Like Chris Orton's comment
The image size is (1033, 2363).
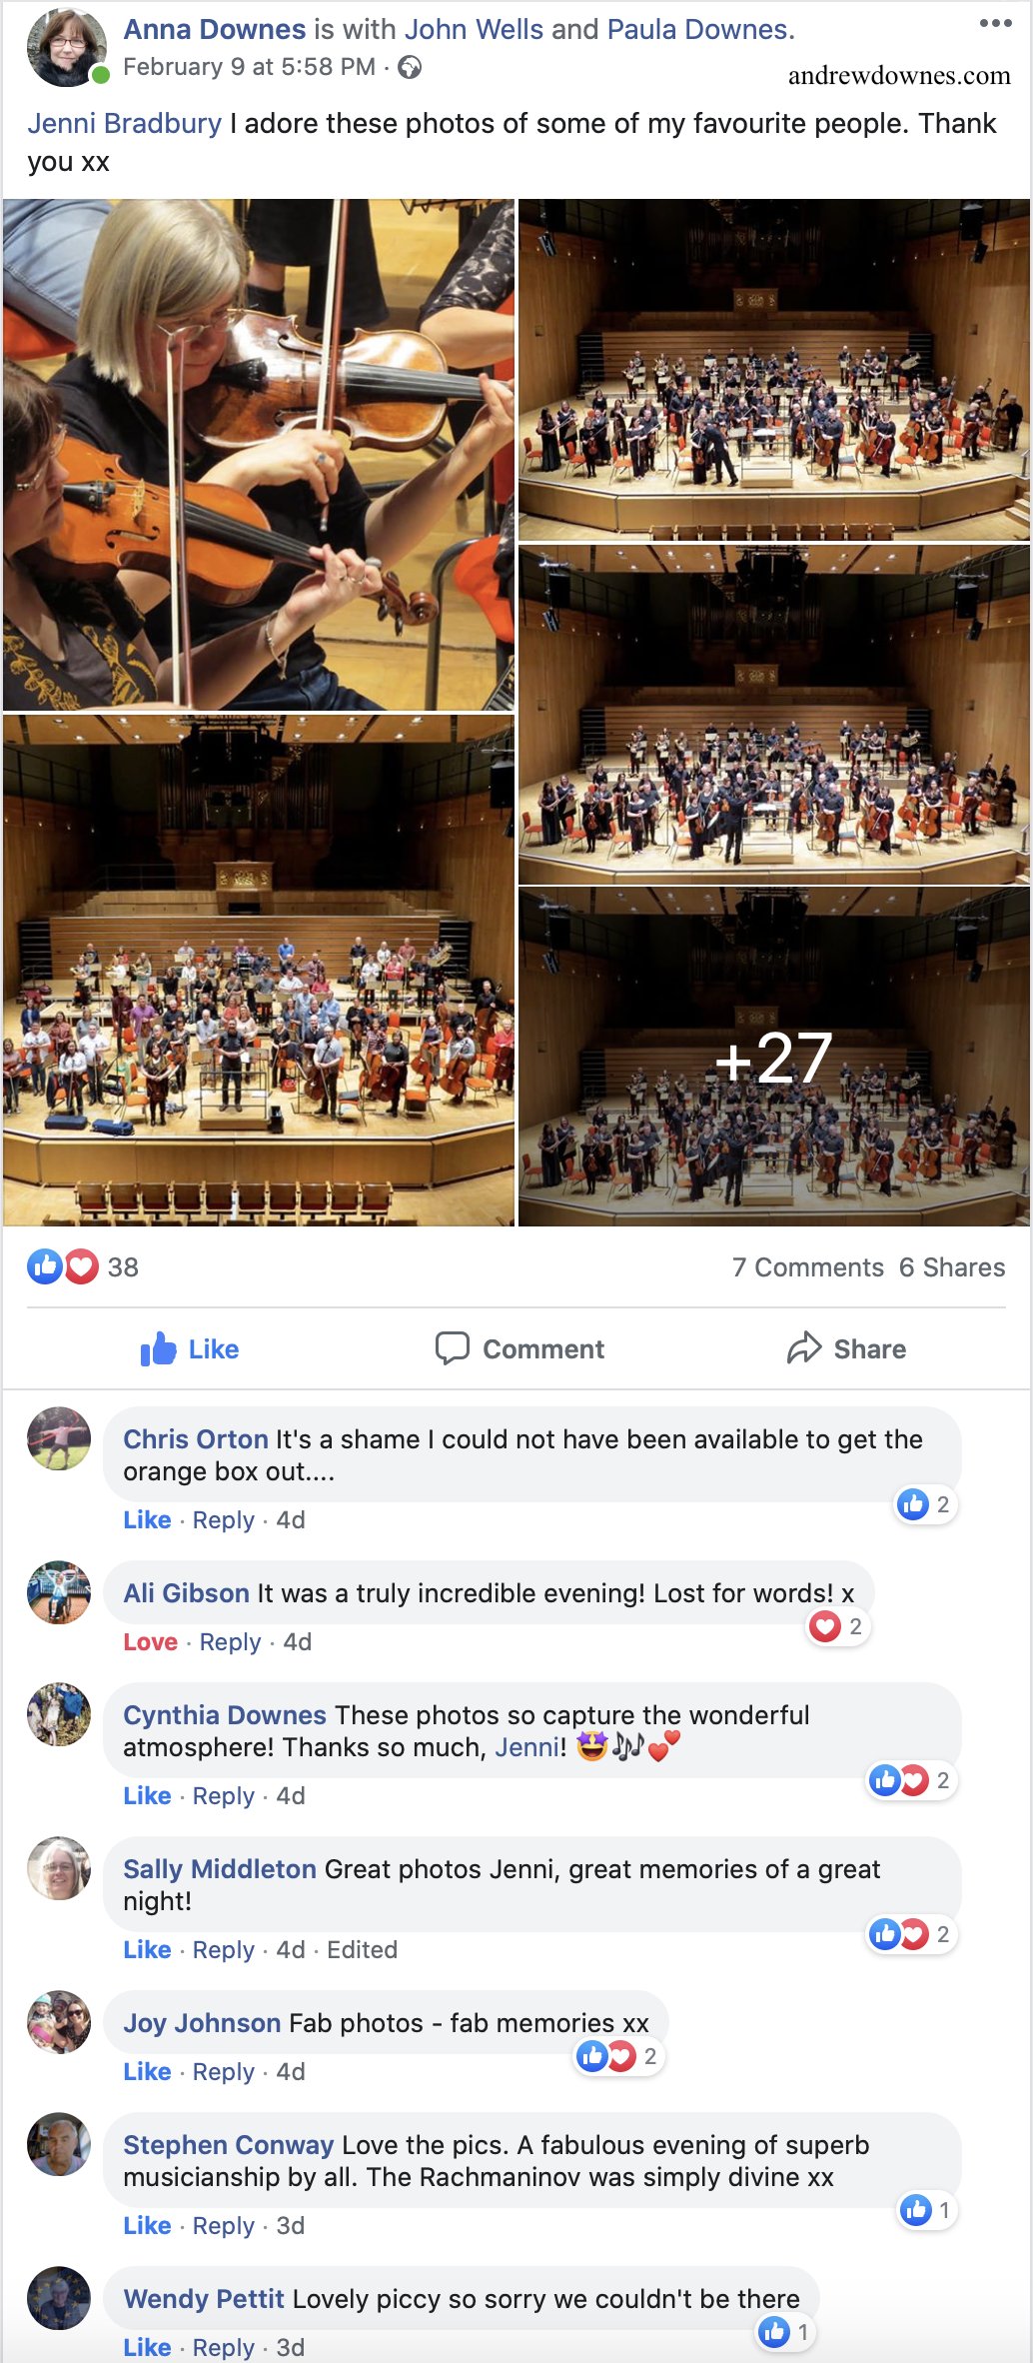coord(148,1520)
